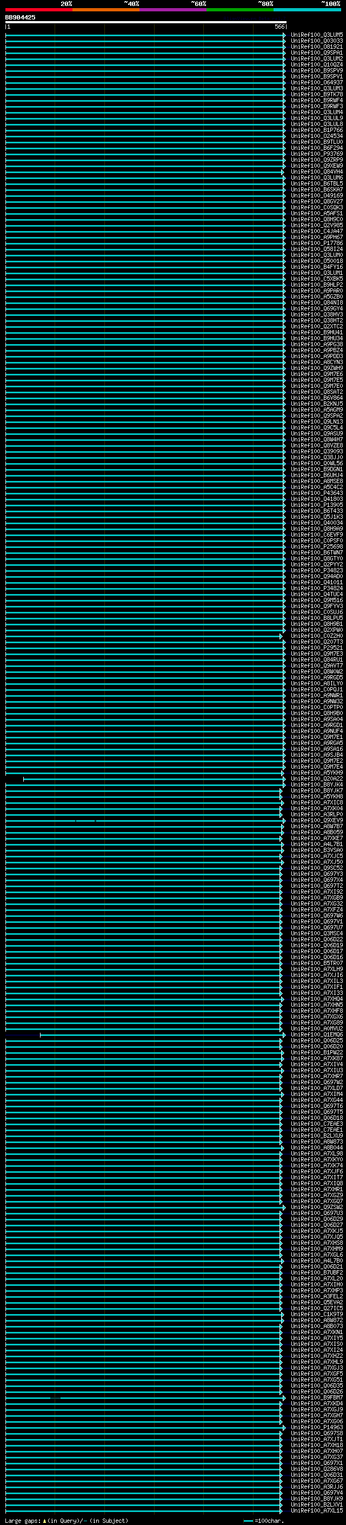Image resolution: width=346 pixels, height=1525 pixels.
Task: Click the UniRef100_A9SJB4 label
Action: [x=316, y=755]
